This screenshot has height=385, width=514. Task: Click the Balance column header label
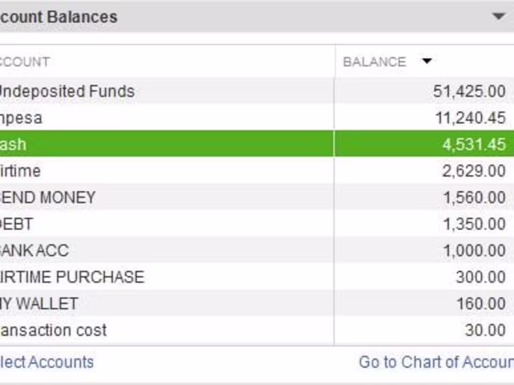[374, 62]
